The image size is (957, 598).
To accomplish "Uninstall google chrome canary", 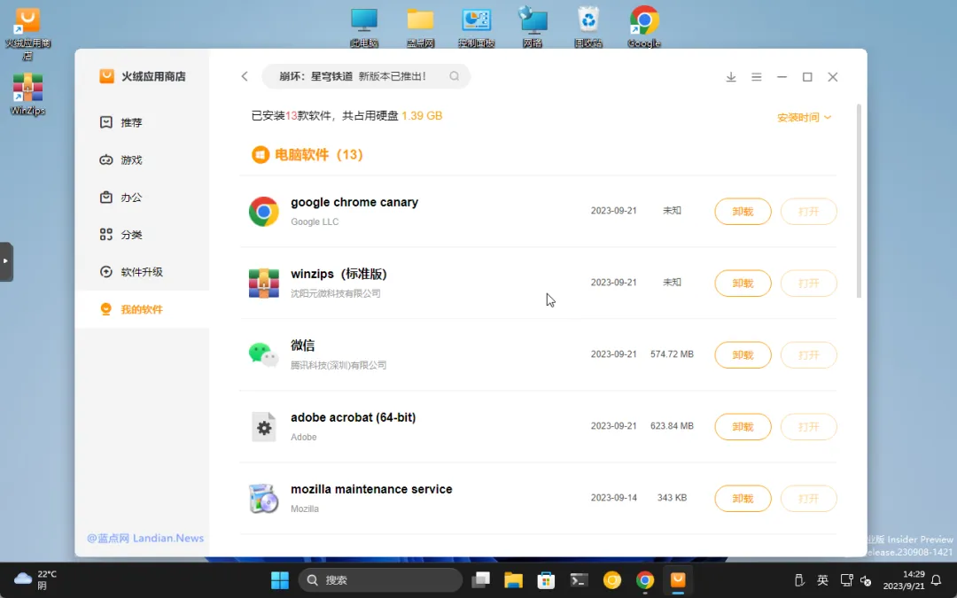I will pyautogui.click(x=743, y=212).
